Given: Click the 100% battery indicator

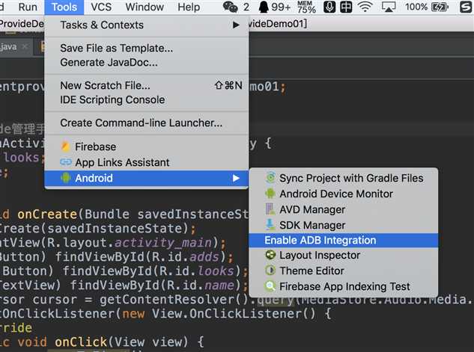Looking at the screenshot, I should (427, 7).
